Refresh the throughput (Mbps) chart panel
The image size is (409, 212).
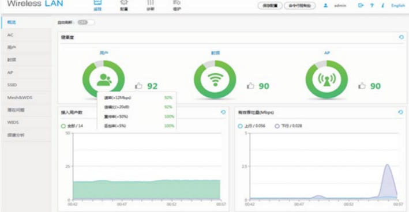[x=401, y=112]
